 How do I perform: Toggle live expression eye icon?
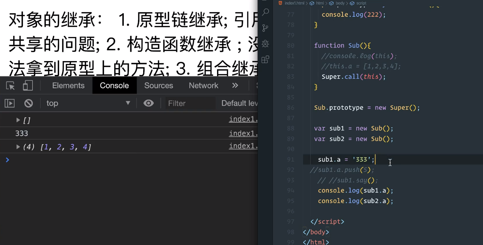(149, 103)
